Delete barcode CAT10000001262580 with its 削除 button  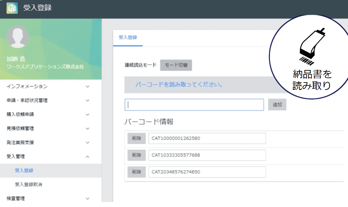136,138
